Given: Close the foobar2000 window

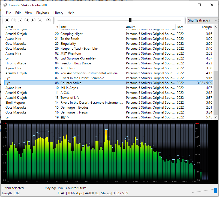Looking at the screenshot, I should pyautogui.click(x=212, y=5).
